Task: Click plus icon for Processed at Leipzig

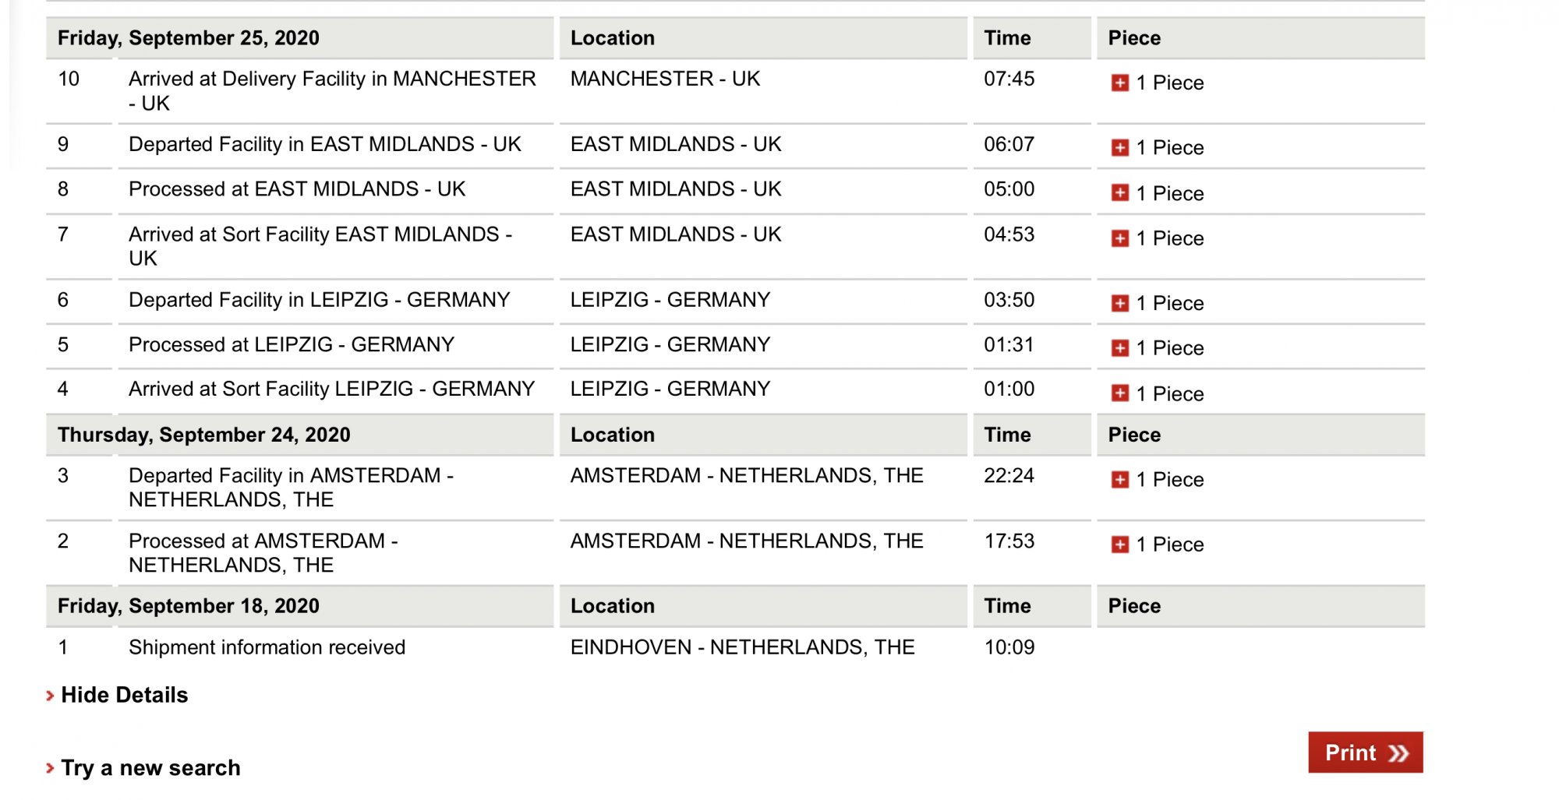Action: [x=1119, y=348]
